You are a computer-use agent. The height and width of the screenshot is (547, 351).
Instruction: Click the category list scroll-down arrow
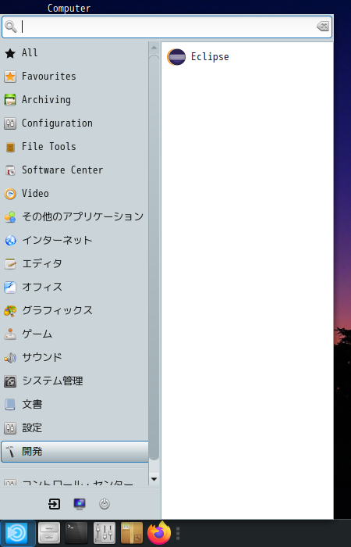pyautogui.click(x=154, y=479)
